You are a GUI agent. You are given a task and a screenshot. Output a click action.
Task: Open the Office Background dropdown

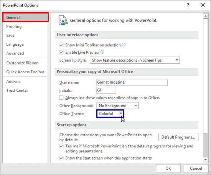(117, 106)
